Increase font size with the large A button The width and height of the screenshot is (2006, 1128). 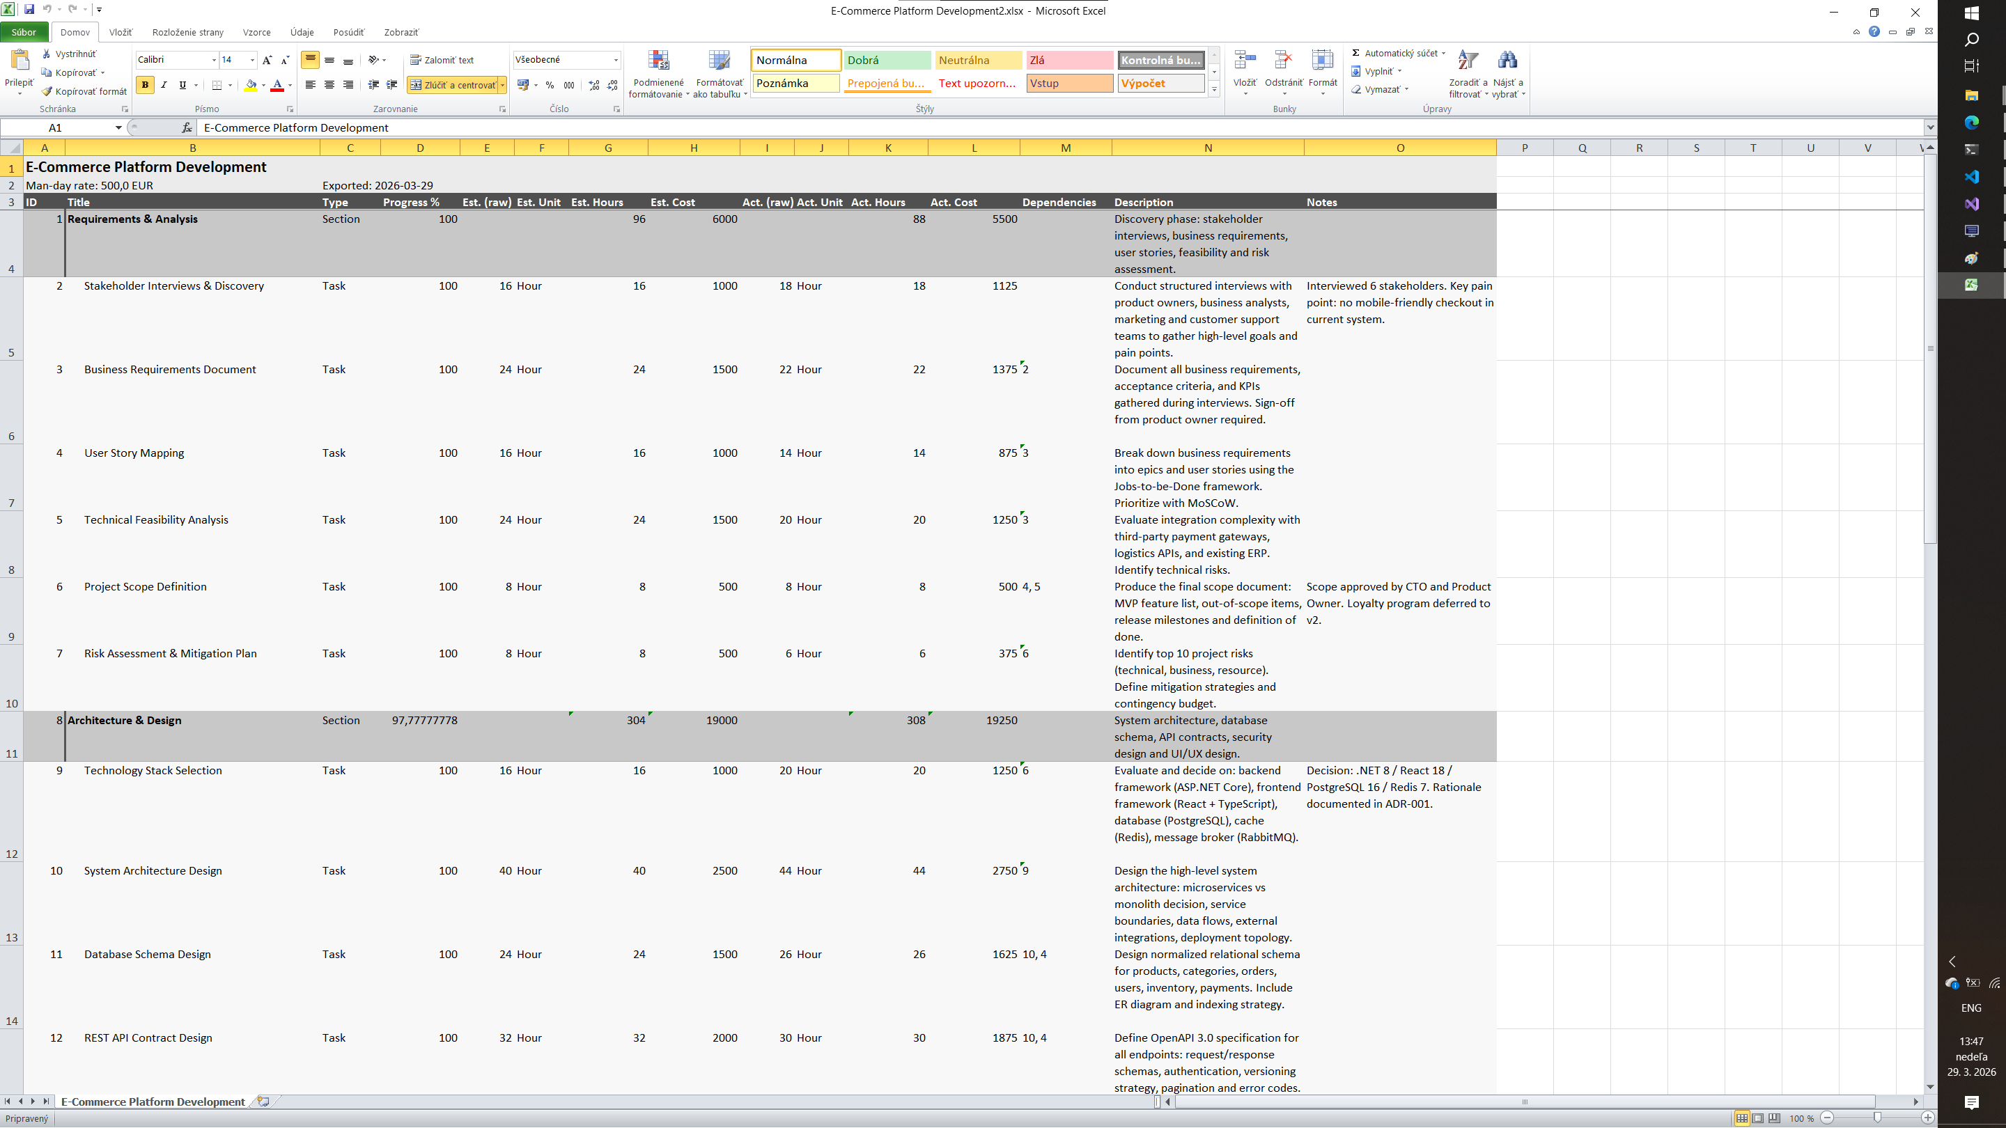[x=267, y=60]
